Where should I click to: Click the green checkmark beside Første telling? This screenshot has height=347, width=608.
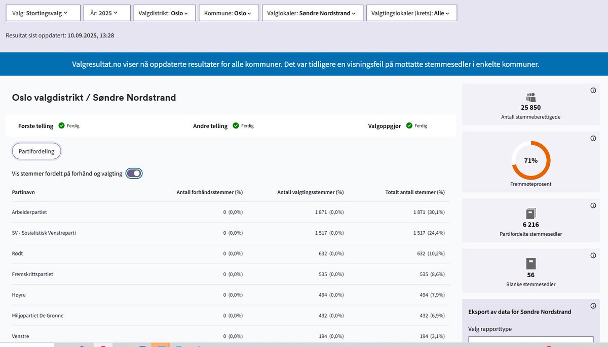tap(61, 125)
